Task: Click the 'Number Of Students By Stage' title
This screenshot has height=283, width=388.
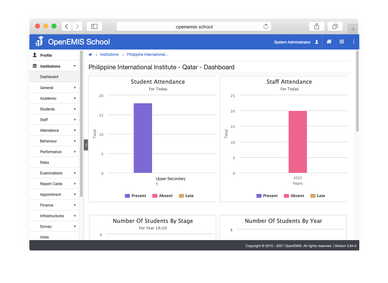Action: 153,221
